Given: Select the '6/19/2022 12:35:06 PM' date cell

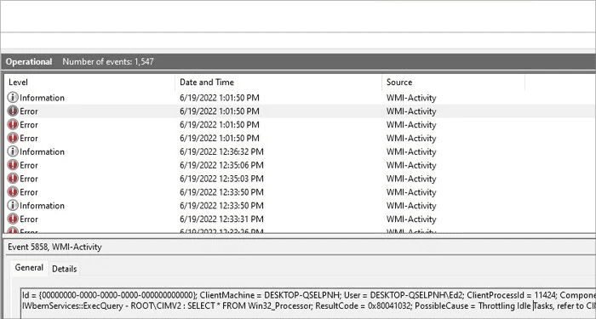Looking at the screenshot, I should [221, 165].
